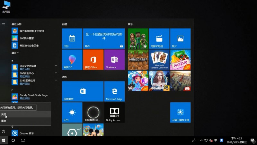Screen dimensions: 257x145
Task: Select 重启 (Restart) from power menu
Action: click(25, 121)
